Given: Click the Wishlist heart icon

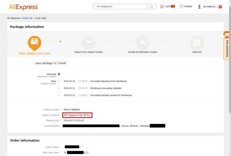Looking at the screenshot, I should [181, 7].
